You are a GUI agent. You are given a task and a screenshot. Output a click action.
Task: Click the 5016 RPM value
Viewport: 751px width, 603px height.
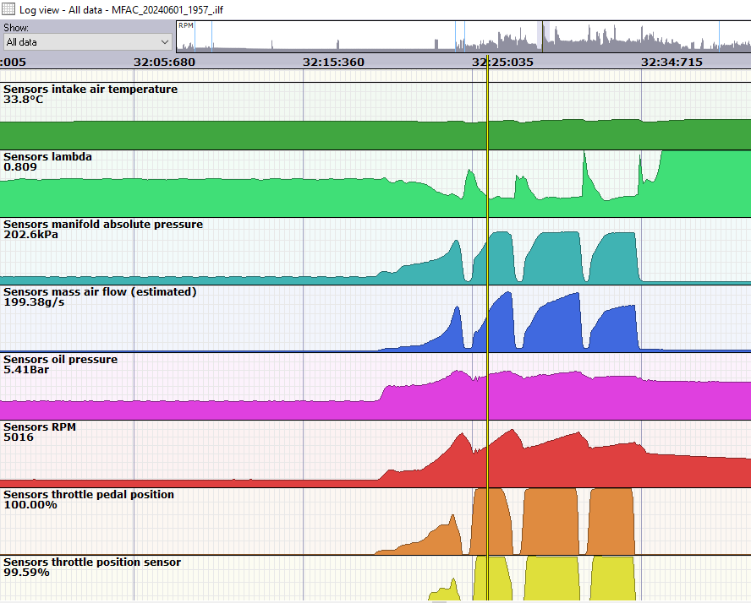pyautogui.click(x=19, y=437)
